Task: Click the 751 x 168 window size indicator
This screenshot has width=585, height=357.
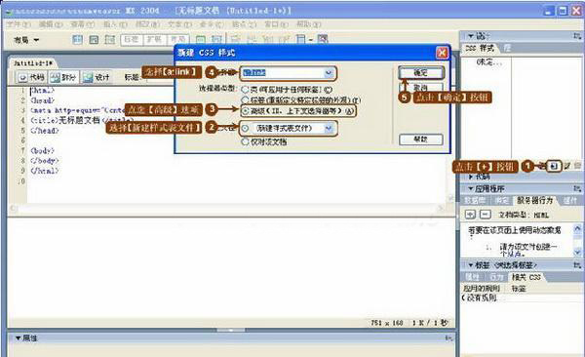Action: click(386, 323)
